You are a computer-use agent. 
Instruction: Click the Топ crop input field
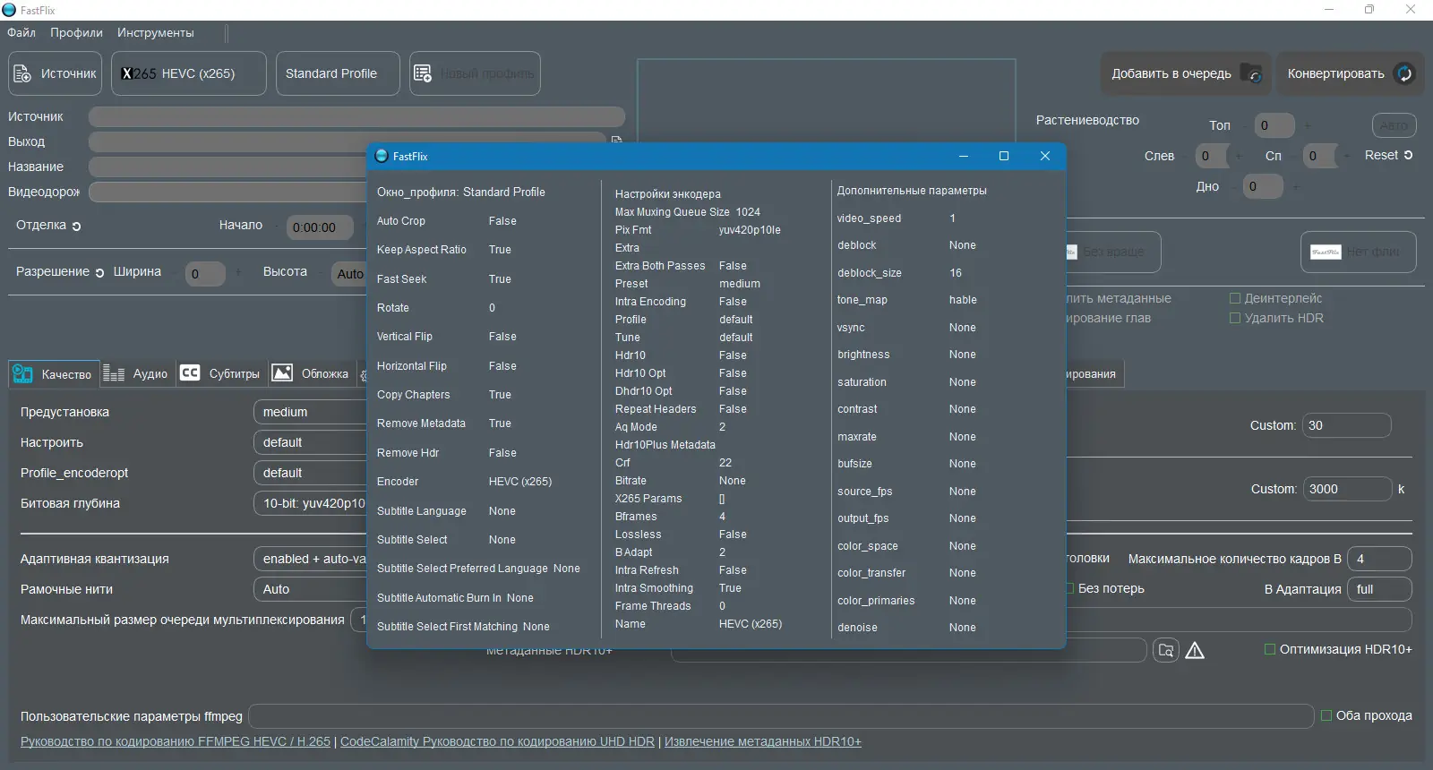(1274, 125)
